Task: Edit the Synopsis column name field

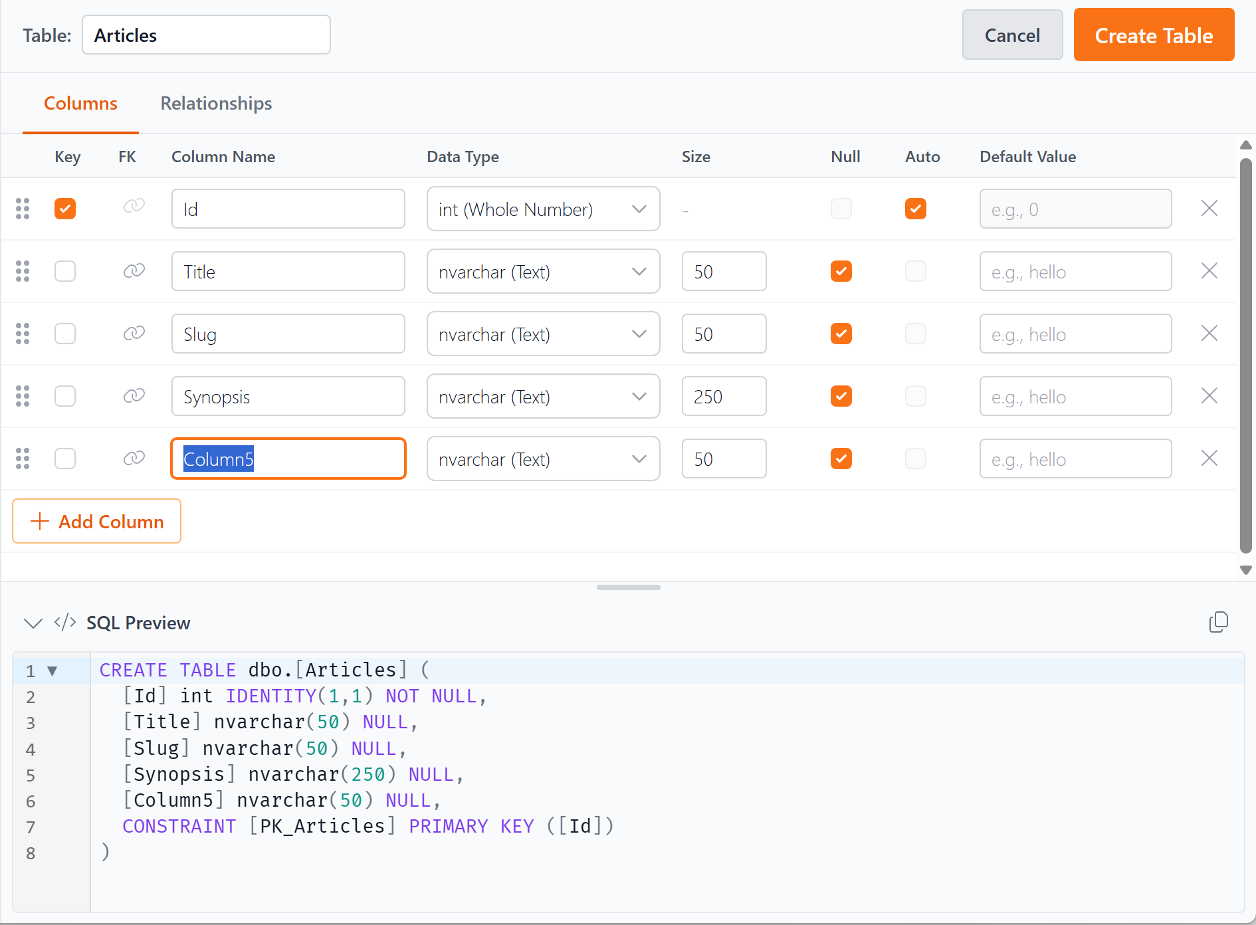Action: (x=288, y=396)
